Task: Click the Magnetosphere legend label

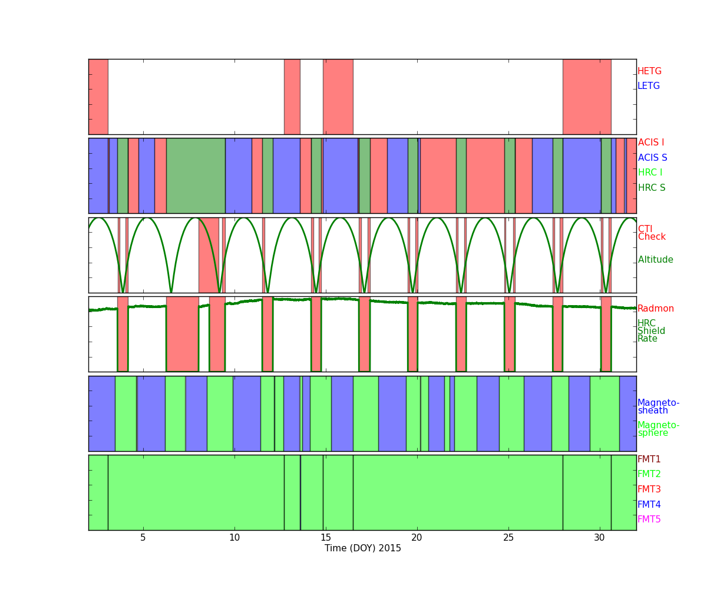Action: 659,429
